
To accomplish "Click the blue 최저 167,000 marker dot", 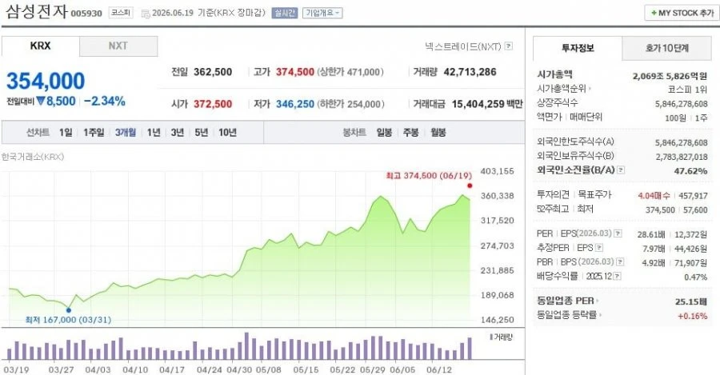I will click(x=69, y=311).
